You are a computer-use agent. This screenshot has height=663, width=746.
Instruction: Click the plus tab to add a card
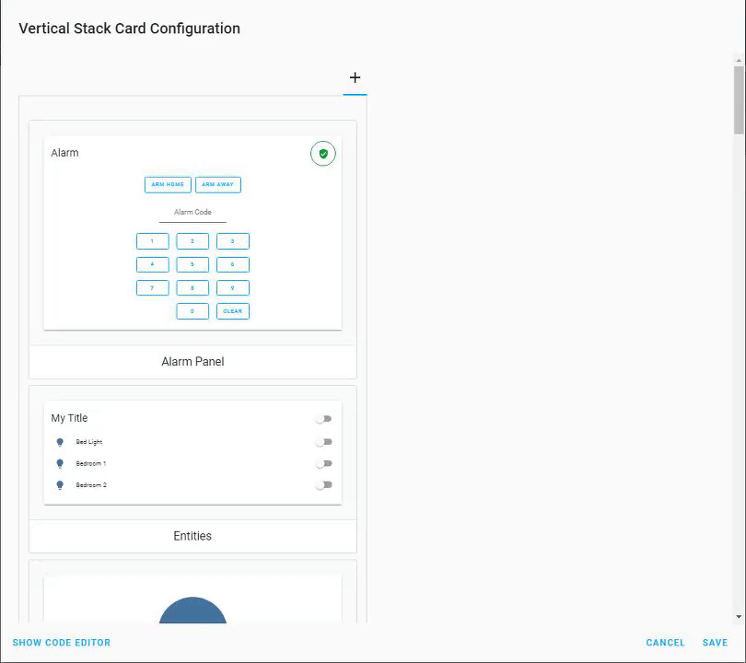click(x=355, y=77)
